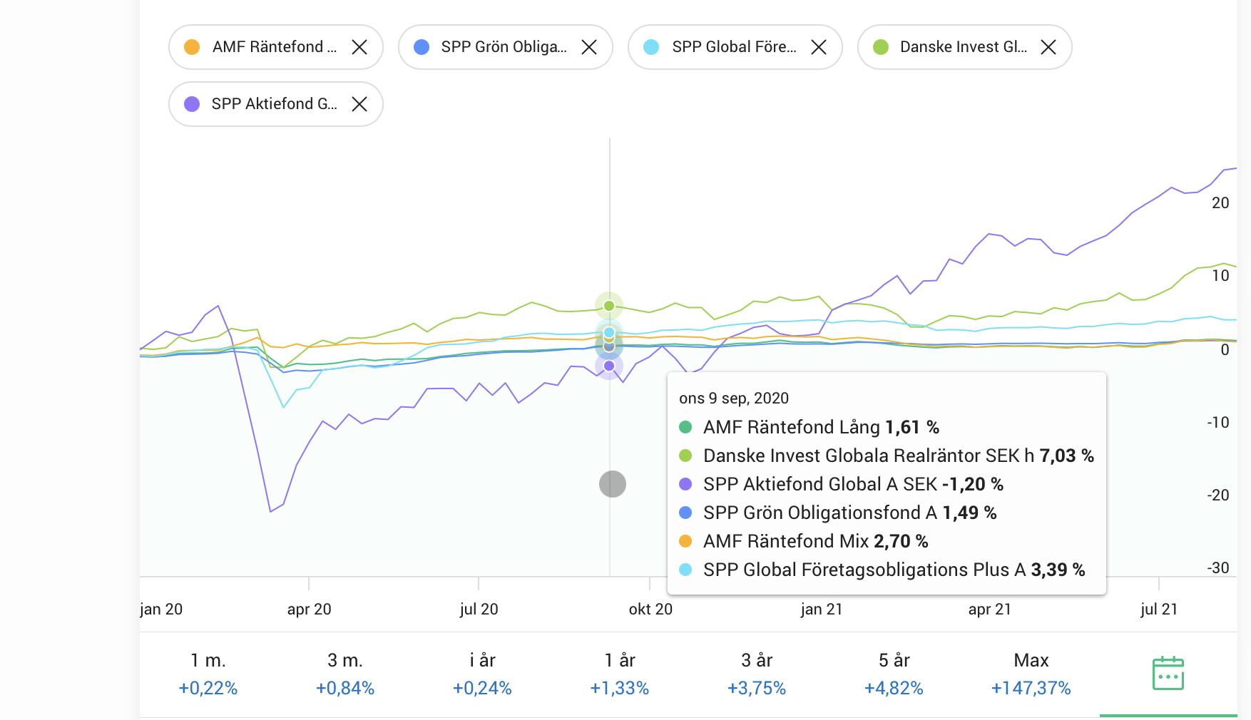Image resolution: width=1251 pixels, height=720 pixels.
Task: Remove SPP Grön Obligationsfond chip via X
Action: click(589, 47)
